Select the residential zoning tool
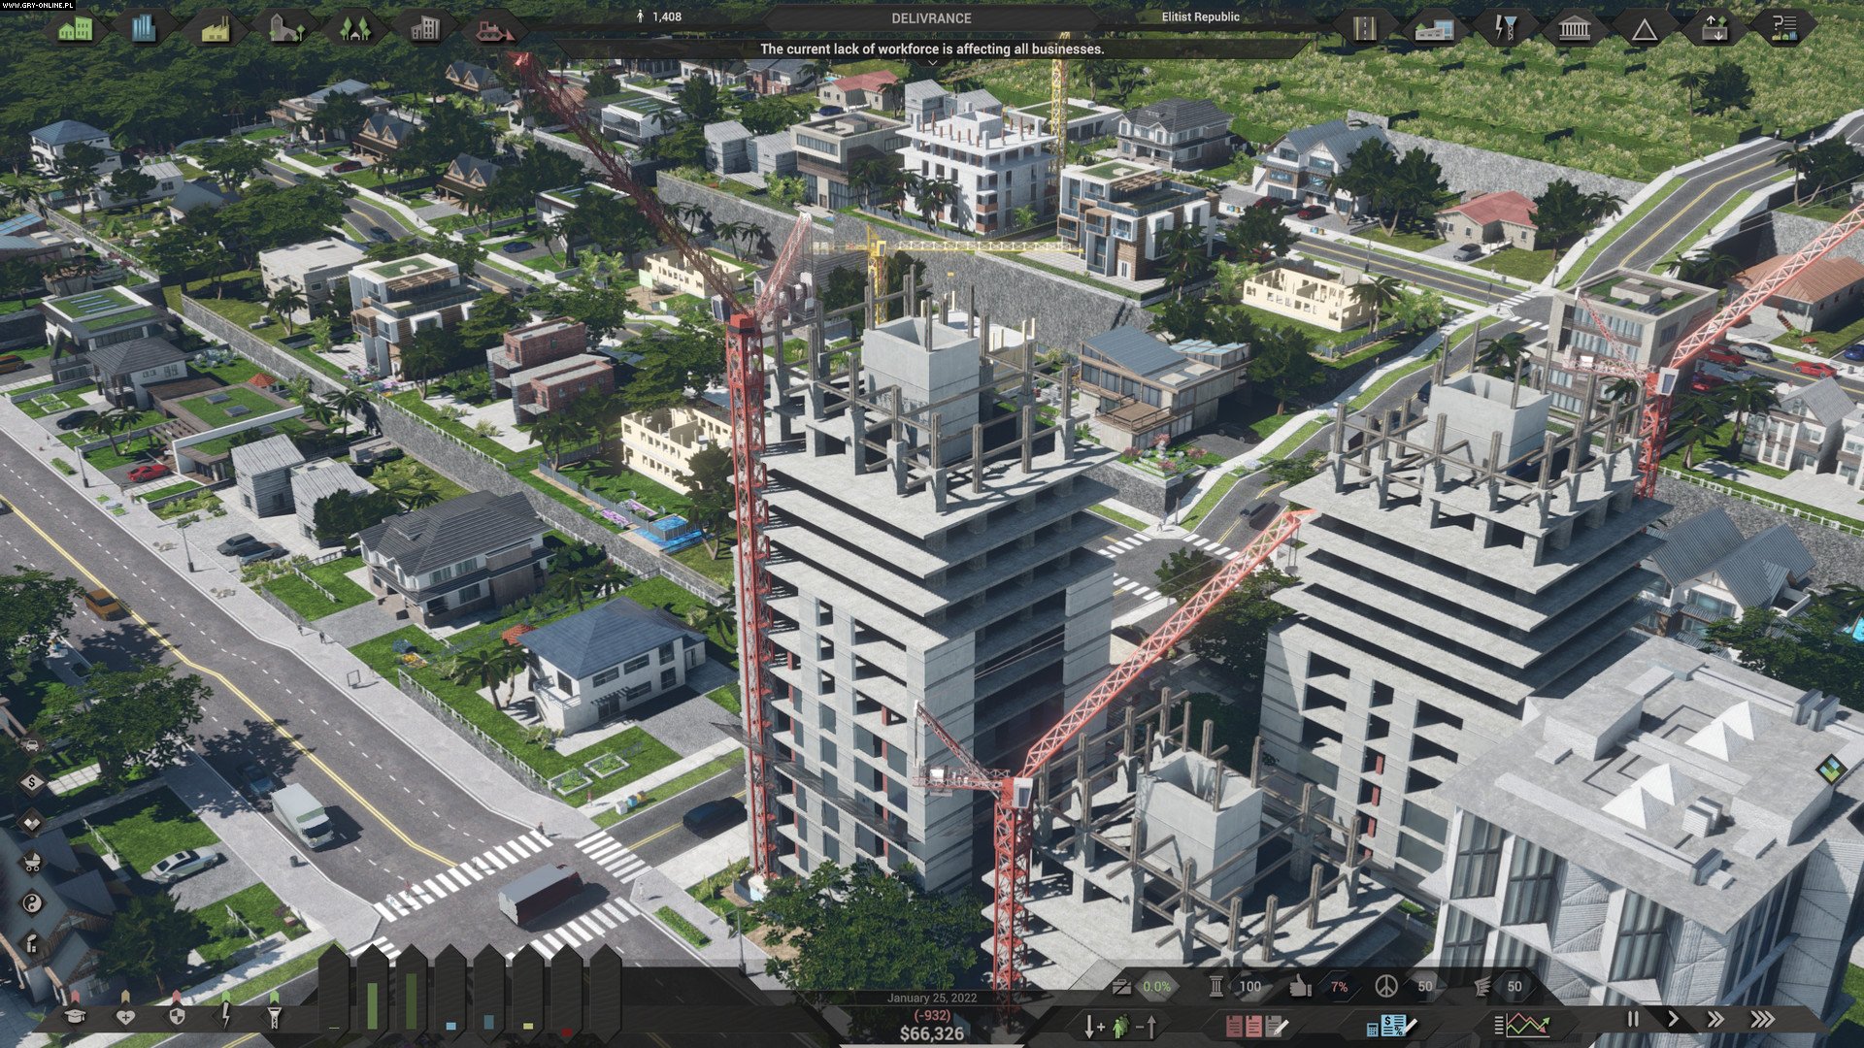1864x1048 pixels. coord(76,29)
